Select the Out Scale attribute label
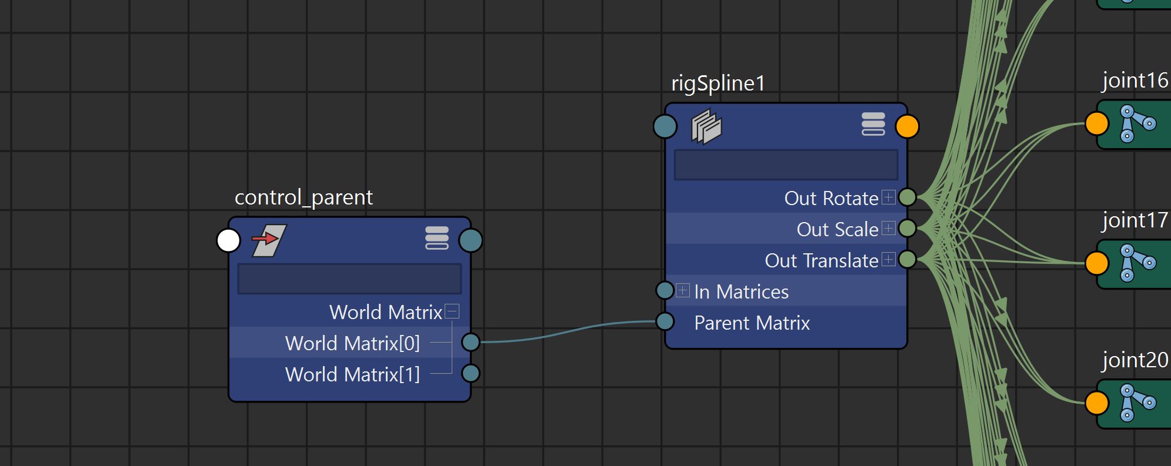1171x466 pixels. coord(838,229)
